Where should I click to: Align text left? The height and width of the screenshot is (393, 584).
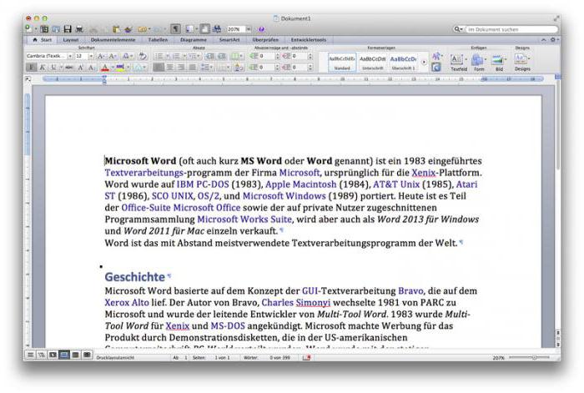tap(159, 68)
